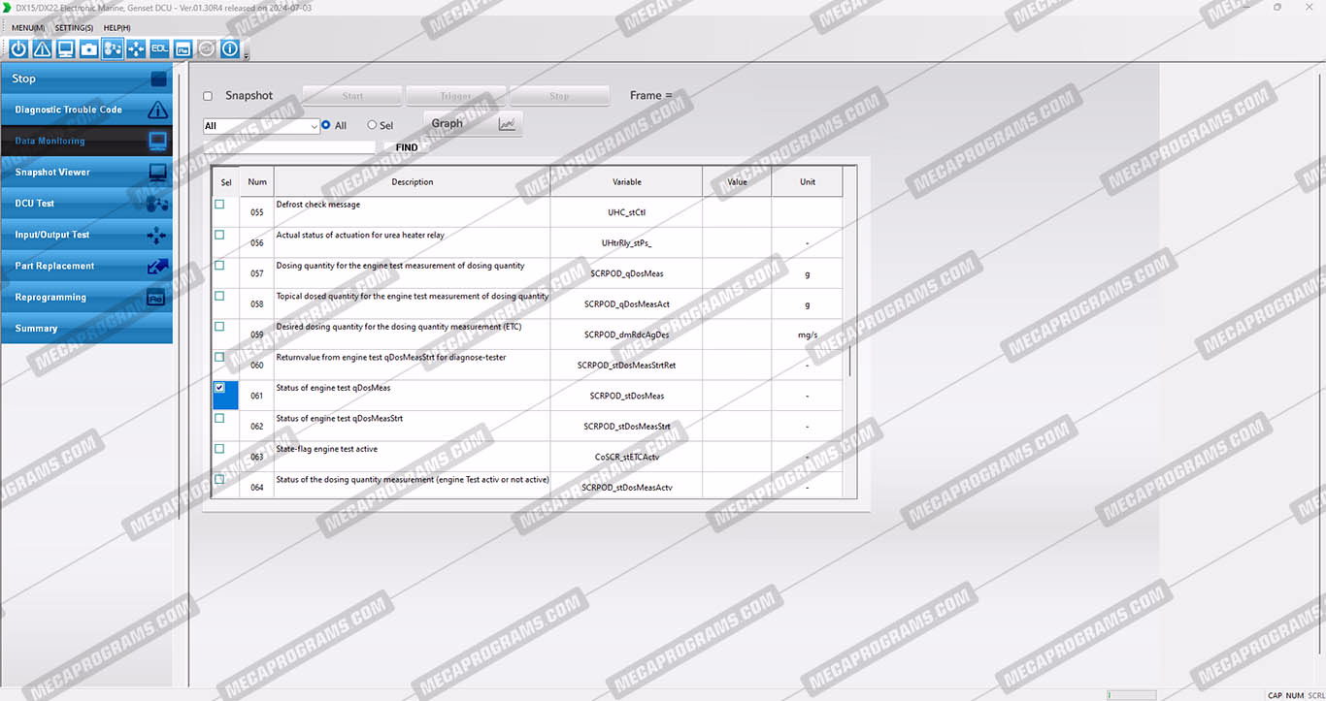Expand the toolbar overflow arrow
1326x701 pixels.
click(x=247, y=56)
